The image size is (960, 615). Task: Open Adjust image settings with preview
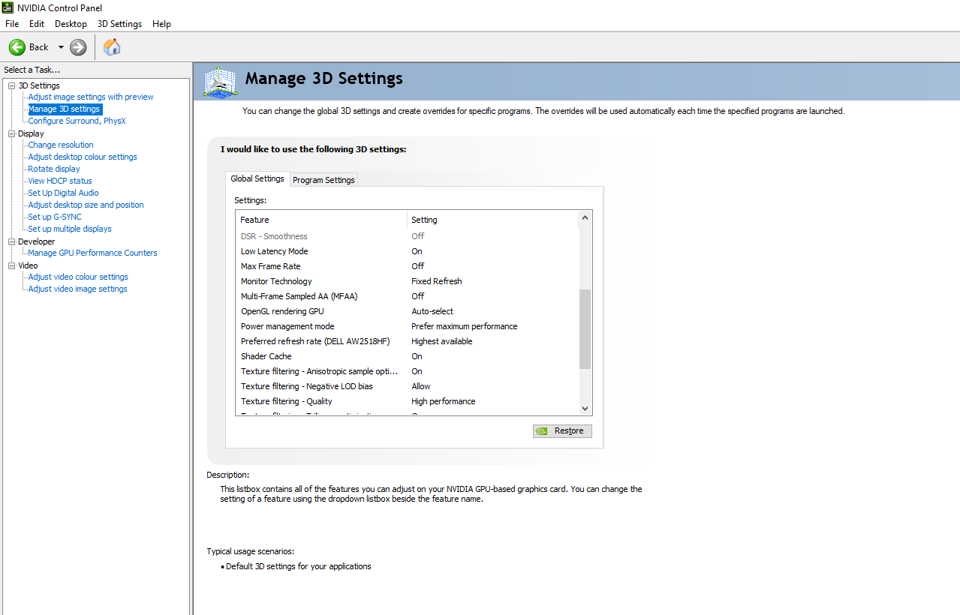(x=91, y=97)
